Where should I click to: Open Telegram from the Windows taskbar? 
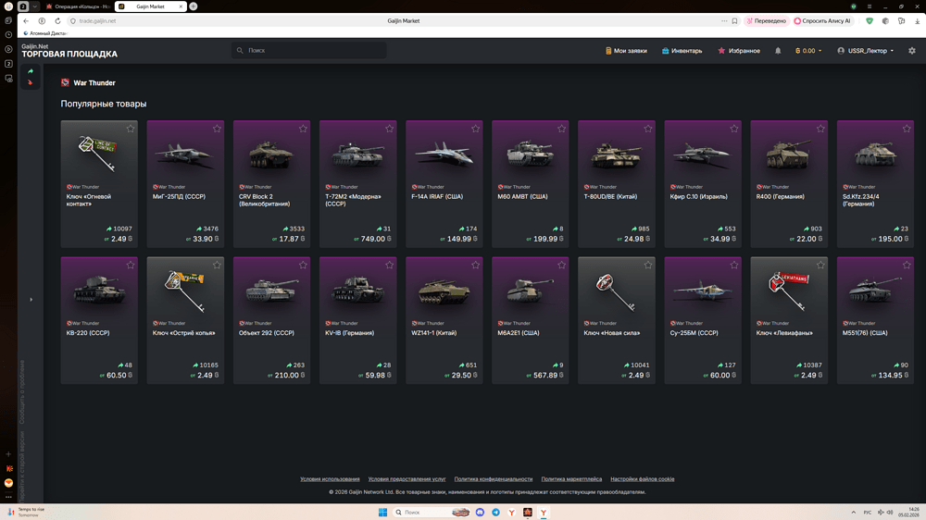495,513
